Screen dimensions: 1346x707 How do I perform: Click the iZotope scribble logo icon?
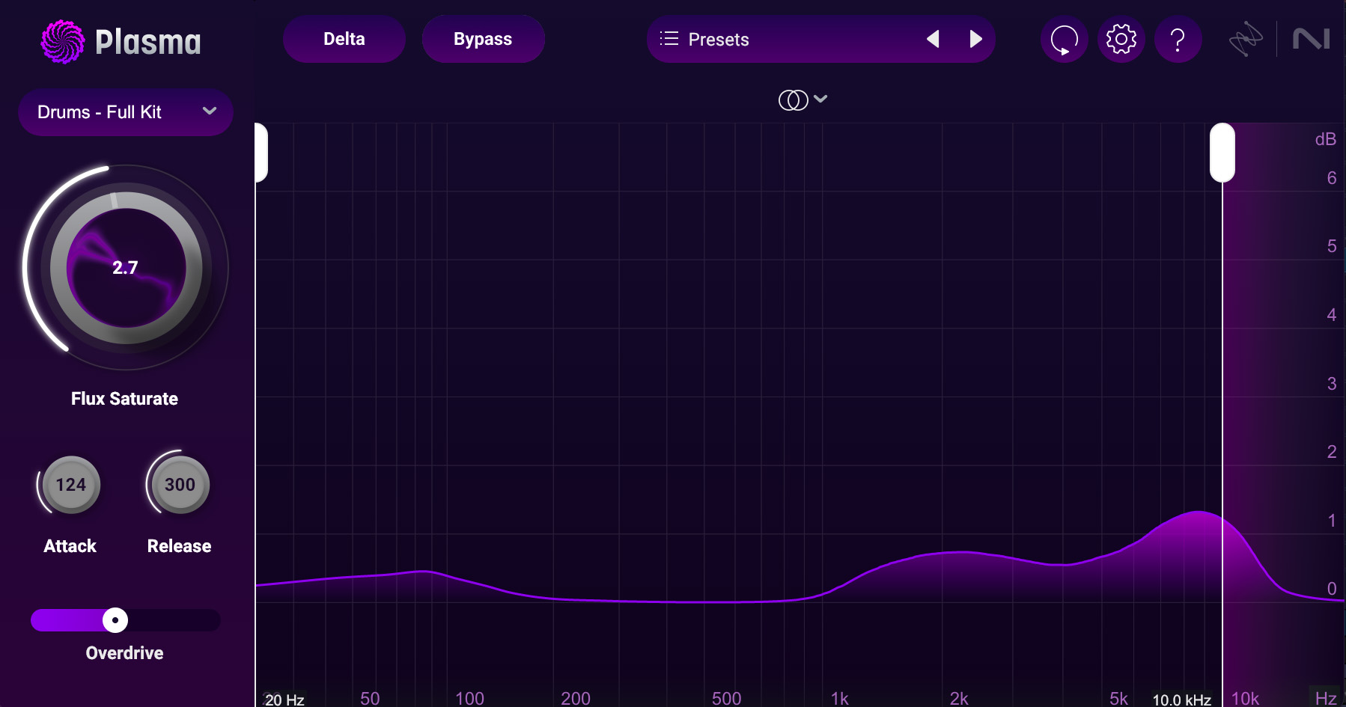(x=1245, y=39)
